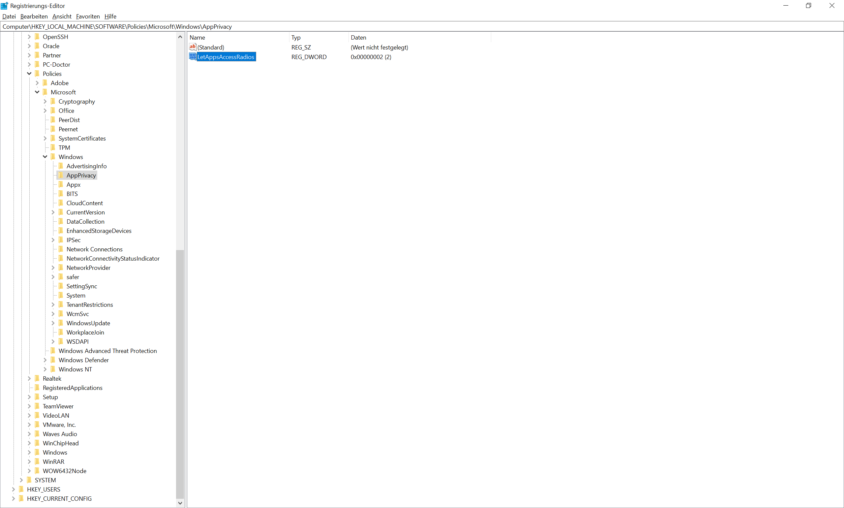Click the tree scrollbar up arrow
The height and width of the screenshot is (508, 844).
[x=180, y=37]
